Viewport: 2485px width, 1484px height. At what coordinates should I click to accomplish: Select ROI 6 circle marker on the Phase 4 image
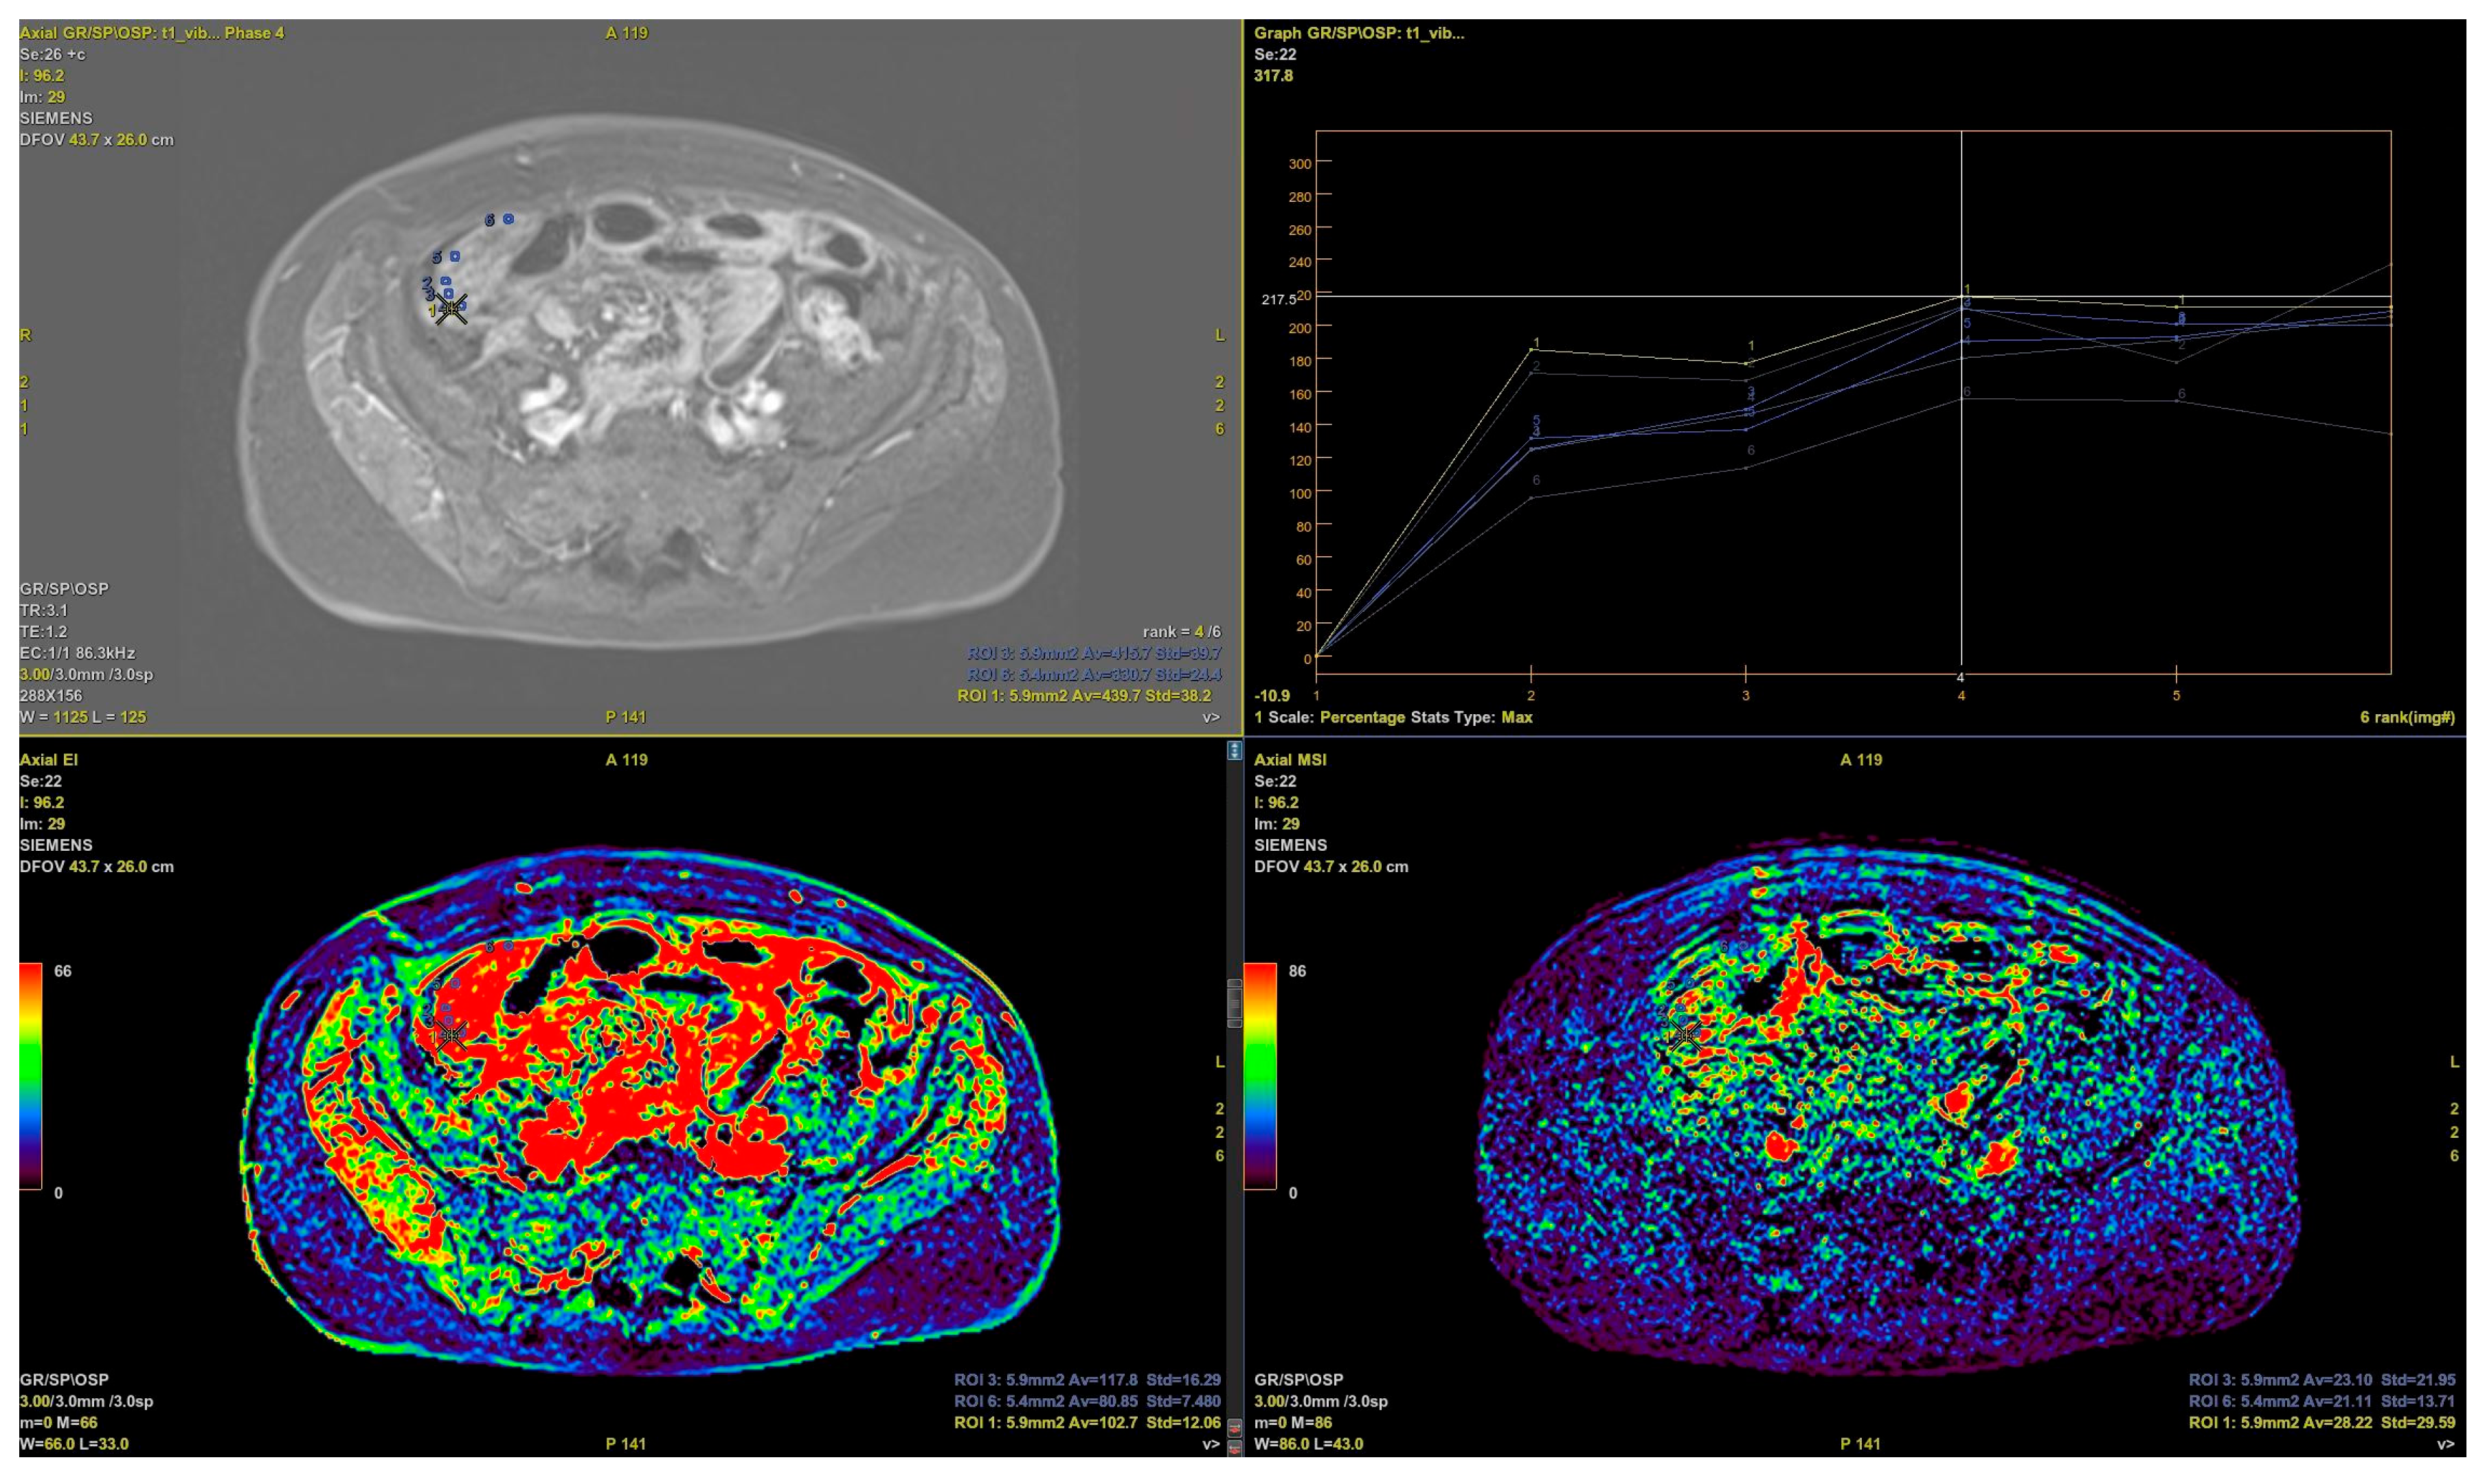[x=508, y=219]
